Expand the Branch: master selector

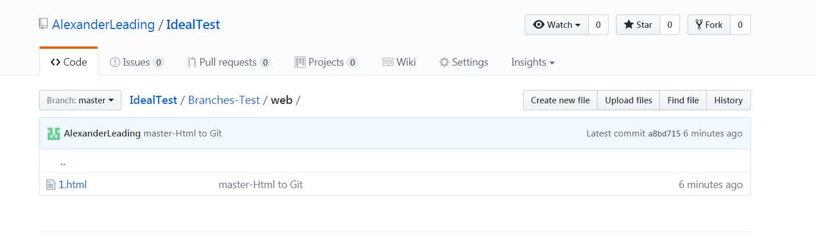click(80, 100)
